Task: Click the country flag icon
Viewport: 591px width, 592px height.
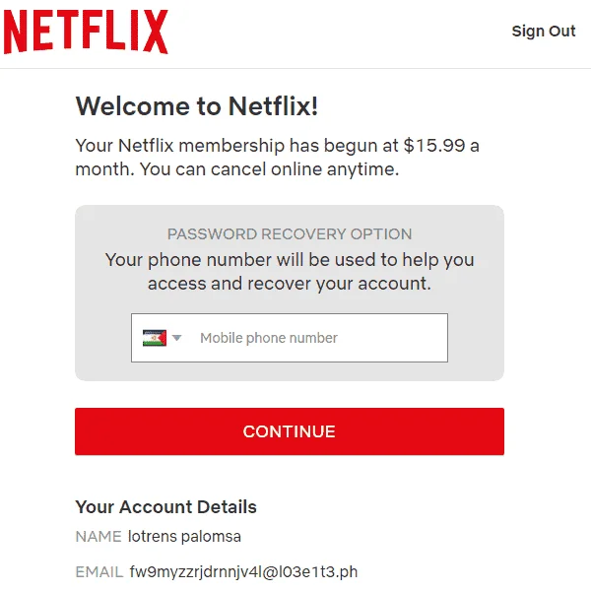Action: click(x=155, y=338)
